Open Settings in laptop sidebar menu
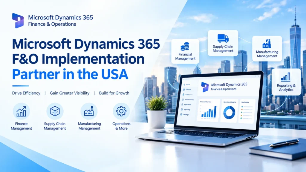 click(186, 115)
